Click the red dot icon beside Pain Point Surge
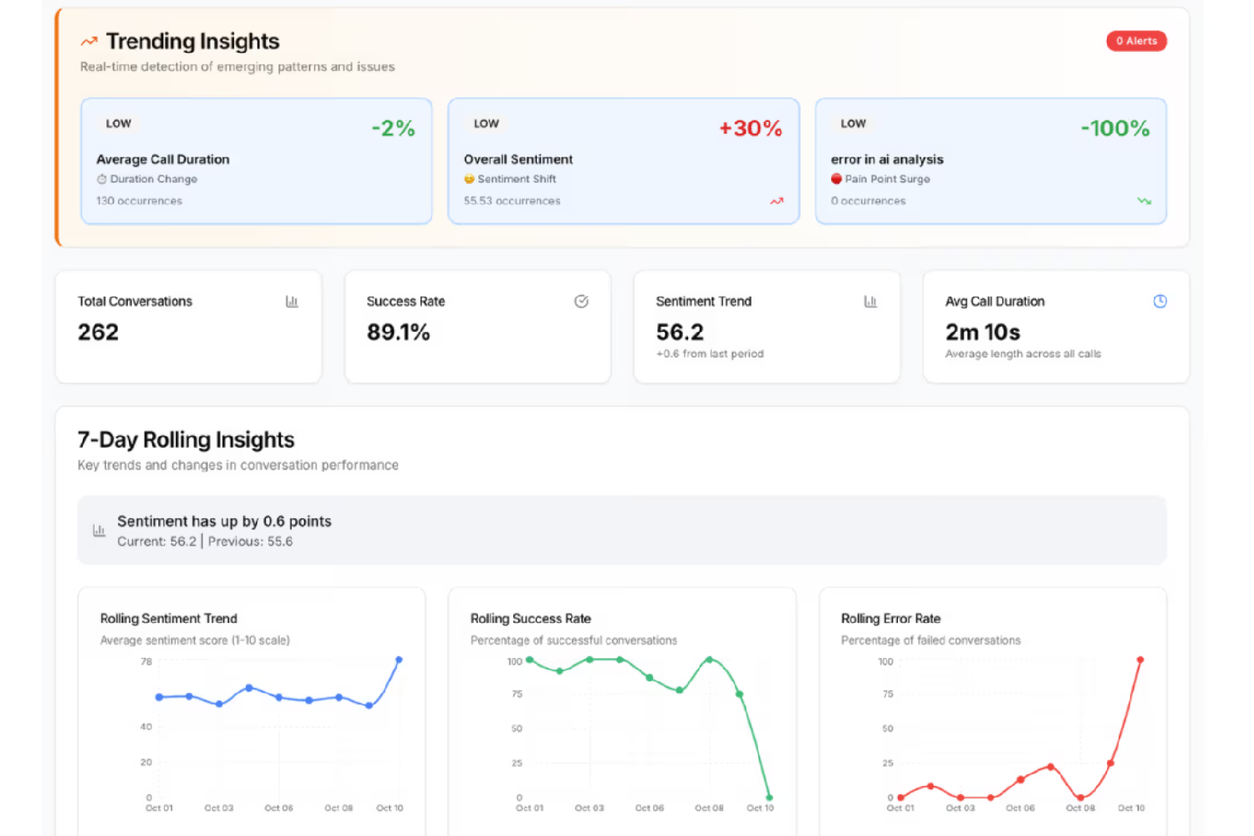Screen dimensions: 1254x836 [x=836, y=179]
